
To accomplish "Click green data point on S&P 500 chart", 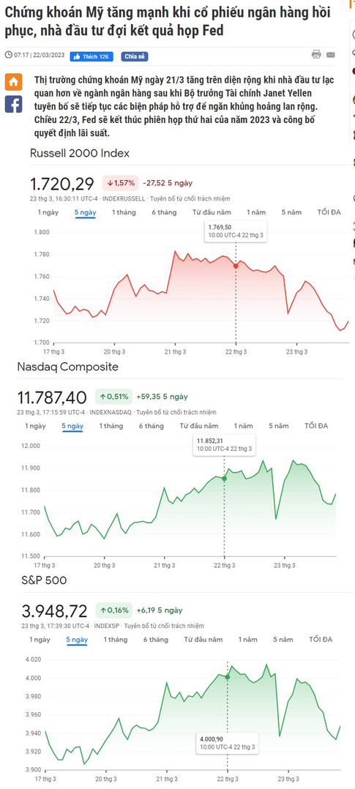I will click(x=227, y=677).
